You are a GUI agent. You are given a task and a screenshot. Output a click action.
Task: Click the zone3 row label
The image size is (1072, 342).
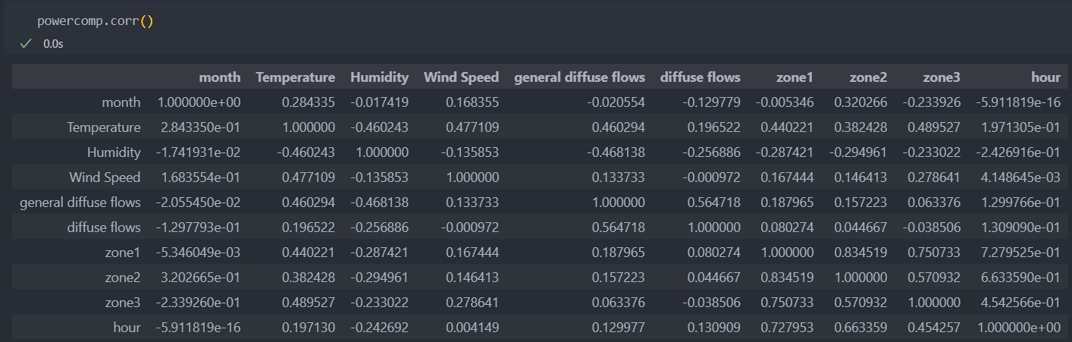click(124, 303)
